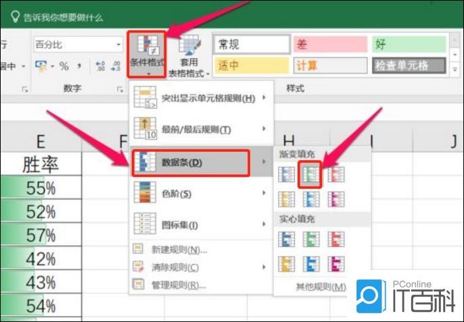The height and width of the screenshot is (322, 464).
Task: Expand the cell styles gallery
Action: (x=455, y=70)
